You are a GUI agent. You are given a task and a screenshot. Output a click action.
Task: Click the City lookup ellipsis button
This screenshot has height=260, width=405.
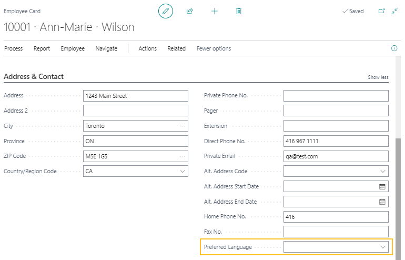(183, 126)
